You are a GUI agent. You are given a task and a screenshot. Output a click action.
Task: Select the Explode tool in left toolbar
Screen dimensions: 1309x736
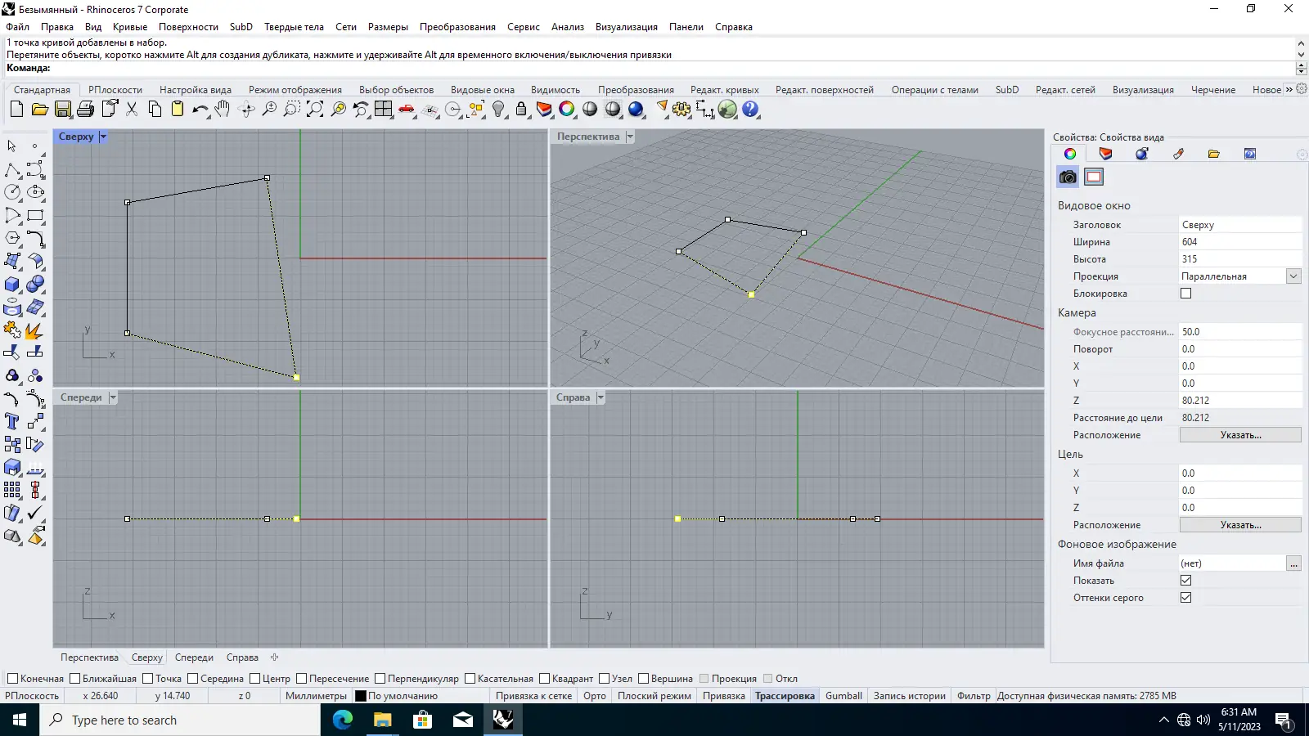click(35, 330)
